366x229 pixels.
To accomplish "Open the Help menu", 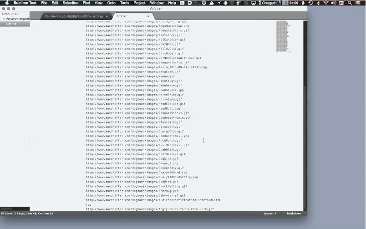I will pos(172,3).
